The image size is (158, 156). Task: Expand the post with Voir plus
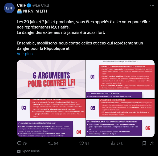[25, 54]
